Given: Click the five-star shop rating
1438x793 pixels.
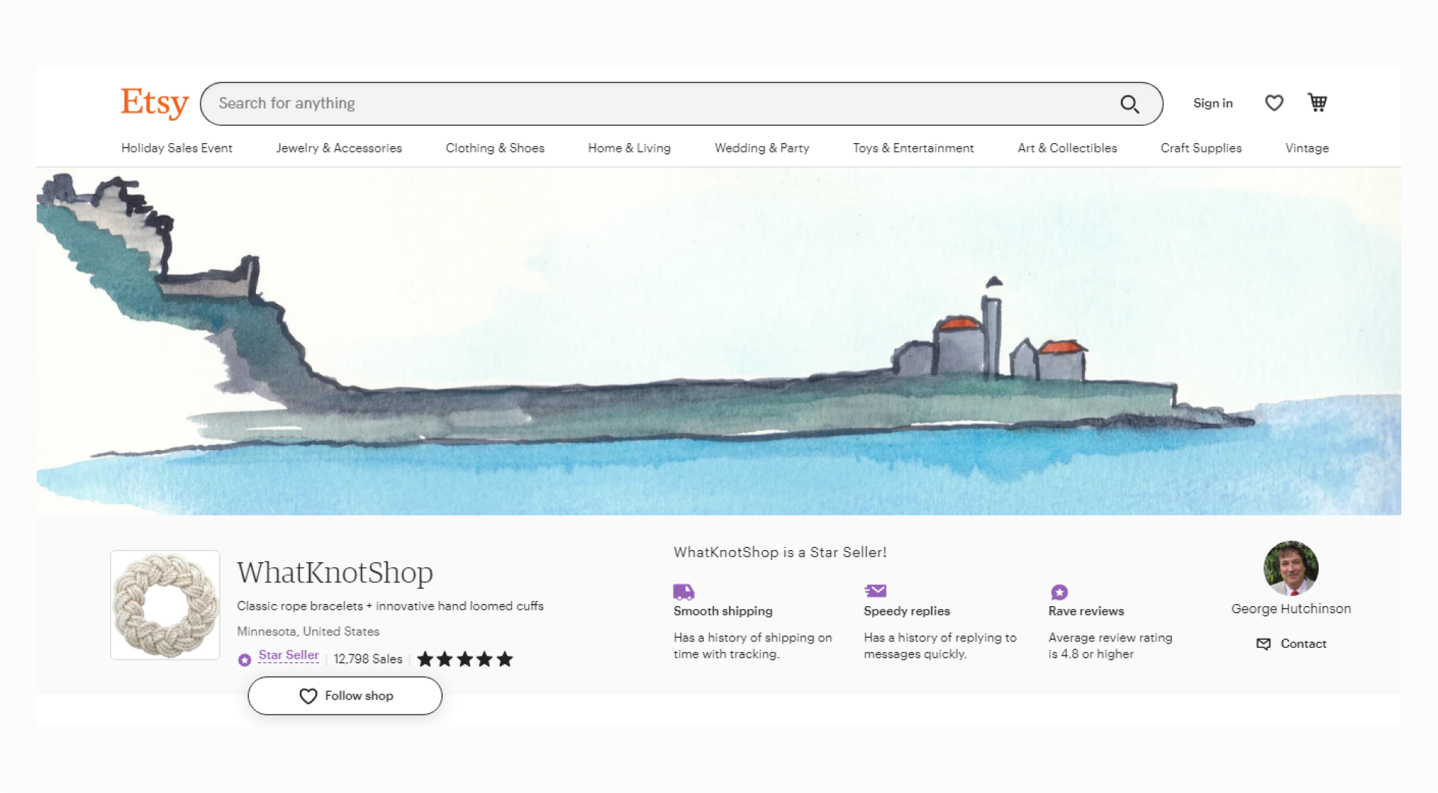Looking at the screenshot, I should coord(465,659).
